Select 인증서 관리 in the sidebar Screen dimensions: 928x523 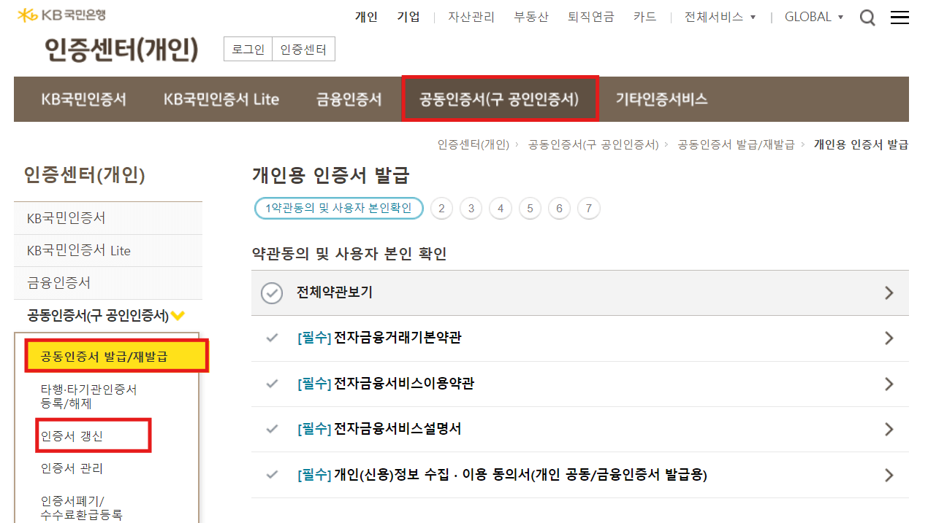pos(72,468)
